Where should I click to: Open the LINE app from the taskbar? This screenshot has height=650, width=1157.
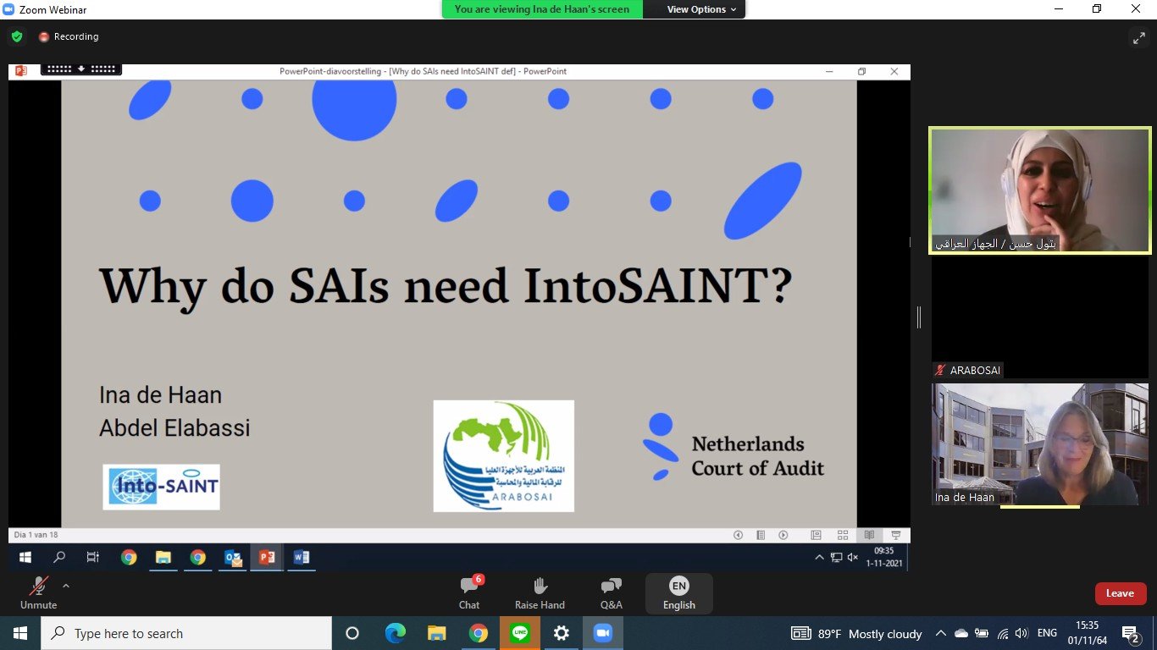pyautogui.click(x=520, y=633)
